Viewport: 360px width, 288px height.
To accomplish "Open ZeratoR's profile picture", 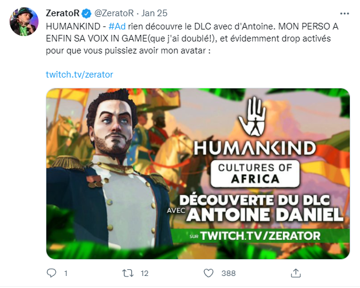I will (23, 22).
